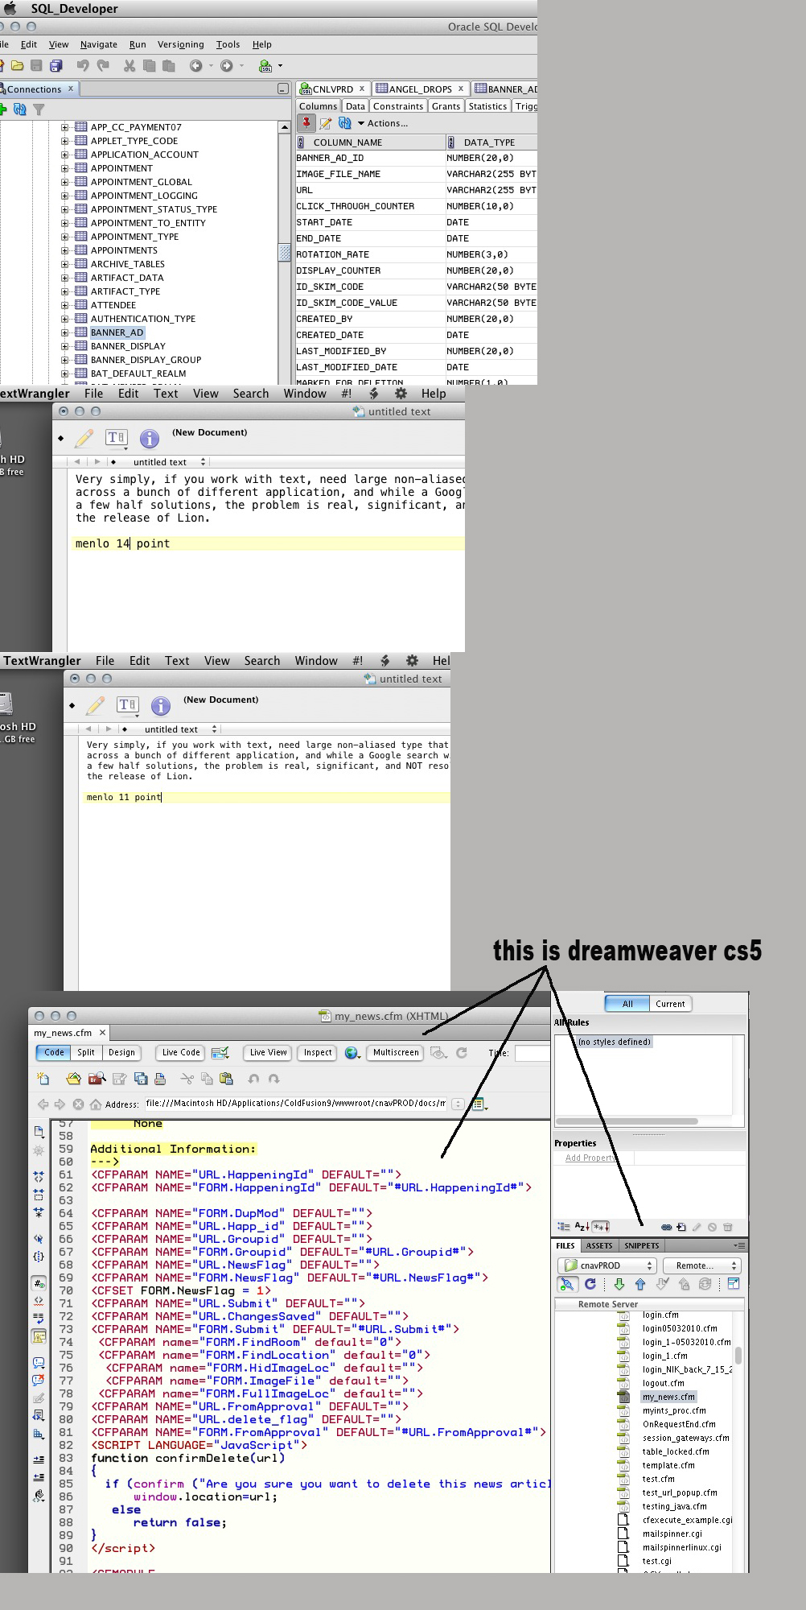The height and width of the screenshot is (1610, 806).
Task: Select logout.cfm in Files panel
Action: click(663, 1383)
